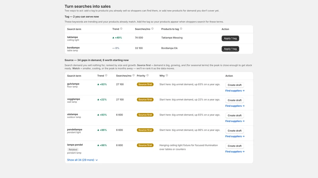Create draft for lampe pendel

[x=235, y=146]
